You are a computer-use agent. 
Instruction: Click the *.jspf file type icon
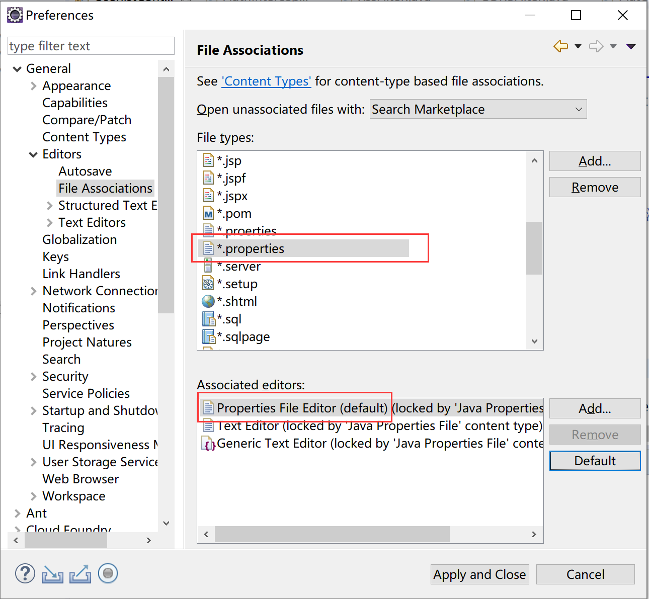click(x=208, y=178)
